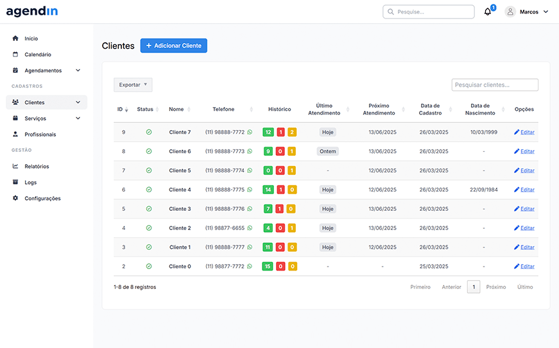The width and height of the screenshot is (559, 348).
Task: Click the active status icon for Cliente 4
Action: (x=149, y=190)
